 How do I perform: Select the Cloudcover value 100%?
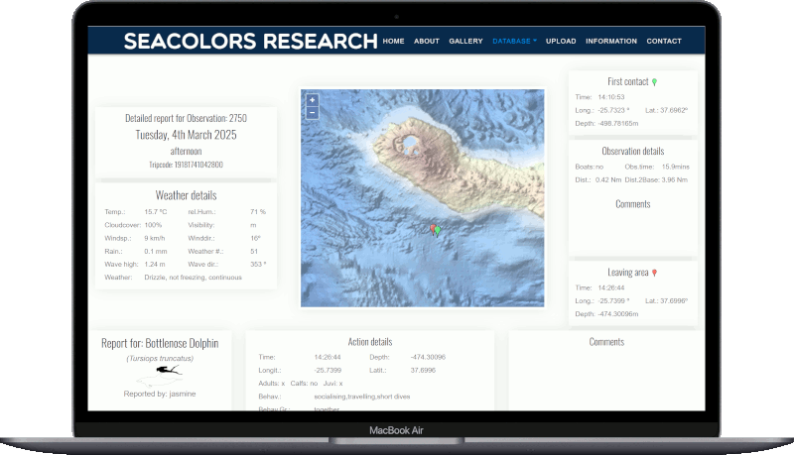153,225
